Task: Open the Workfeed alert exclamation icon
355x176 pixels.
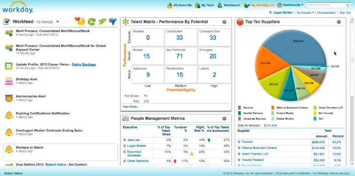Action: 80,21
